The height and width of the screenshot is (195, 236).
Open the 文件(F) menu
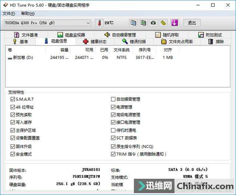tap(9, 14)
